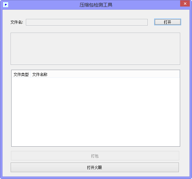This screenshot has width=192, height=179.
Task: Sort by the 文件类型 column header
Action: click(21, 74)
